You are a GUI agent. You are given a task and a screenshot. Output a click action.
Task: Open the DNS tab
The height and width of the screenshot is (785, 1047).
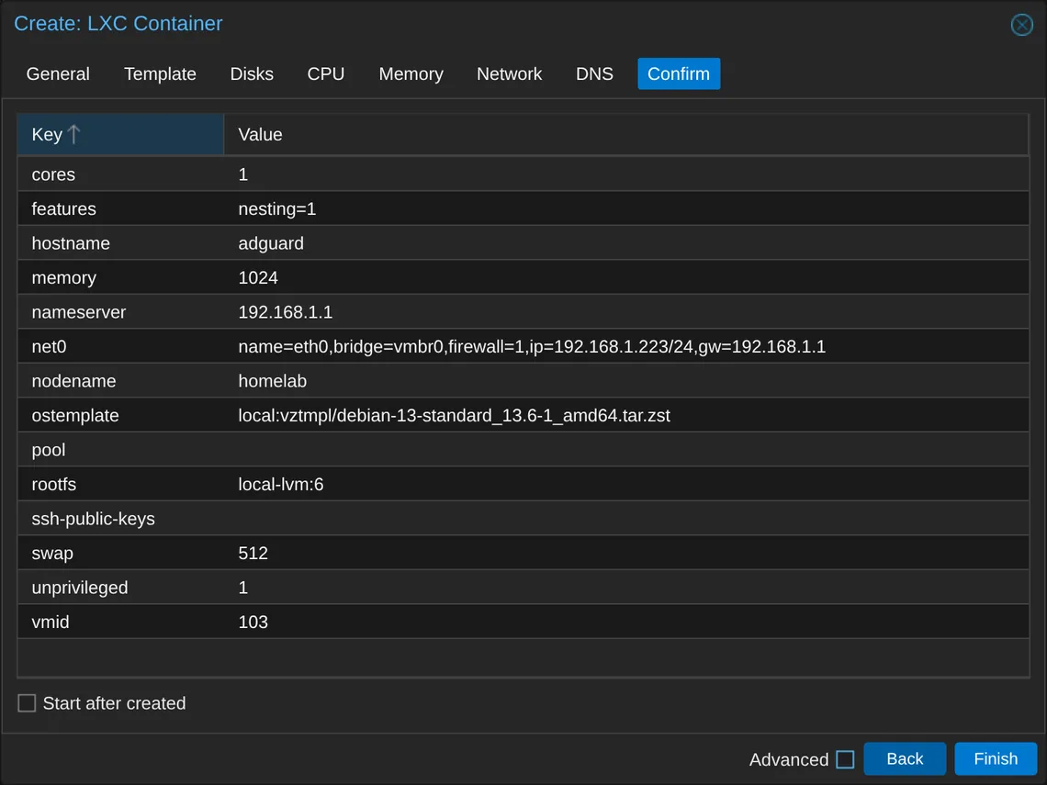click(594, 73)
